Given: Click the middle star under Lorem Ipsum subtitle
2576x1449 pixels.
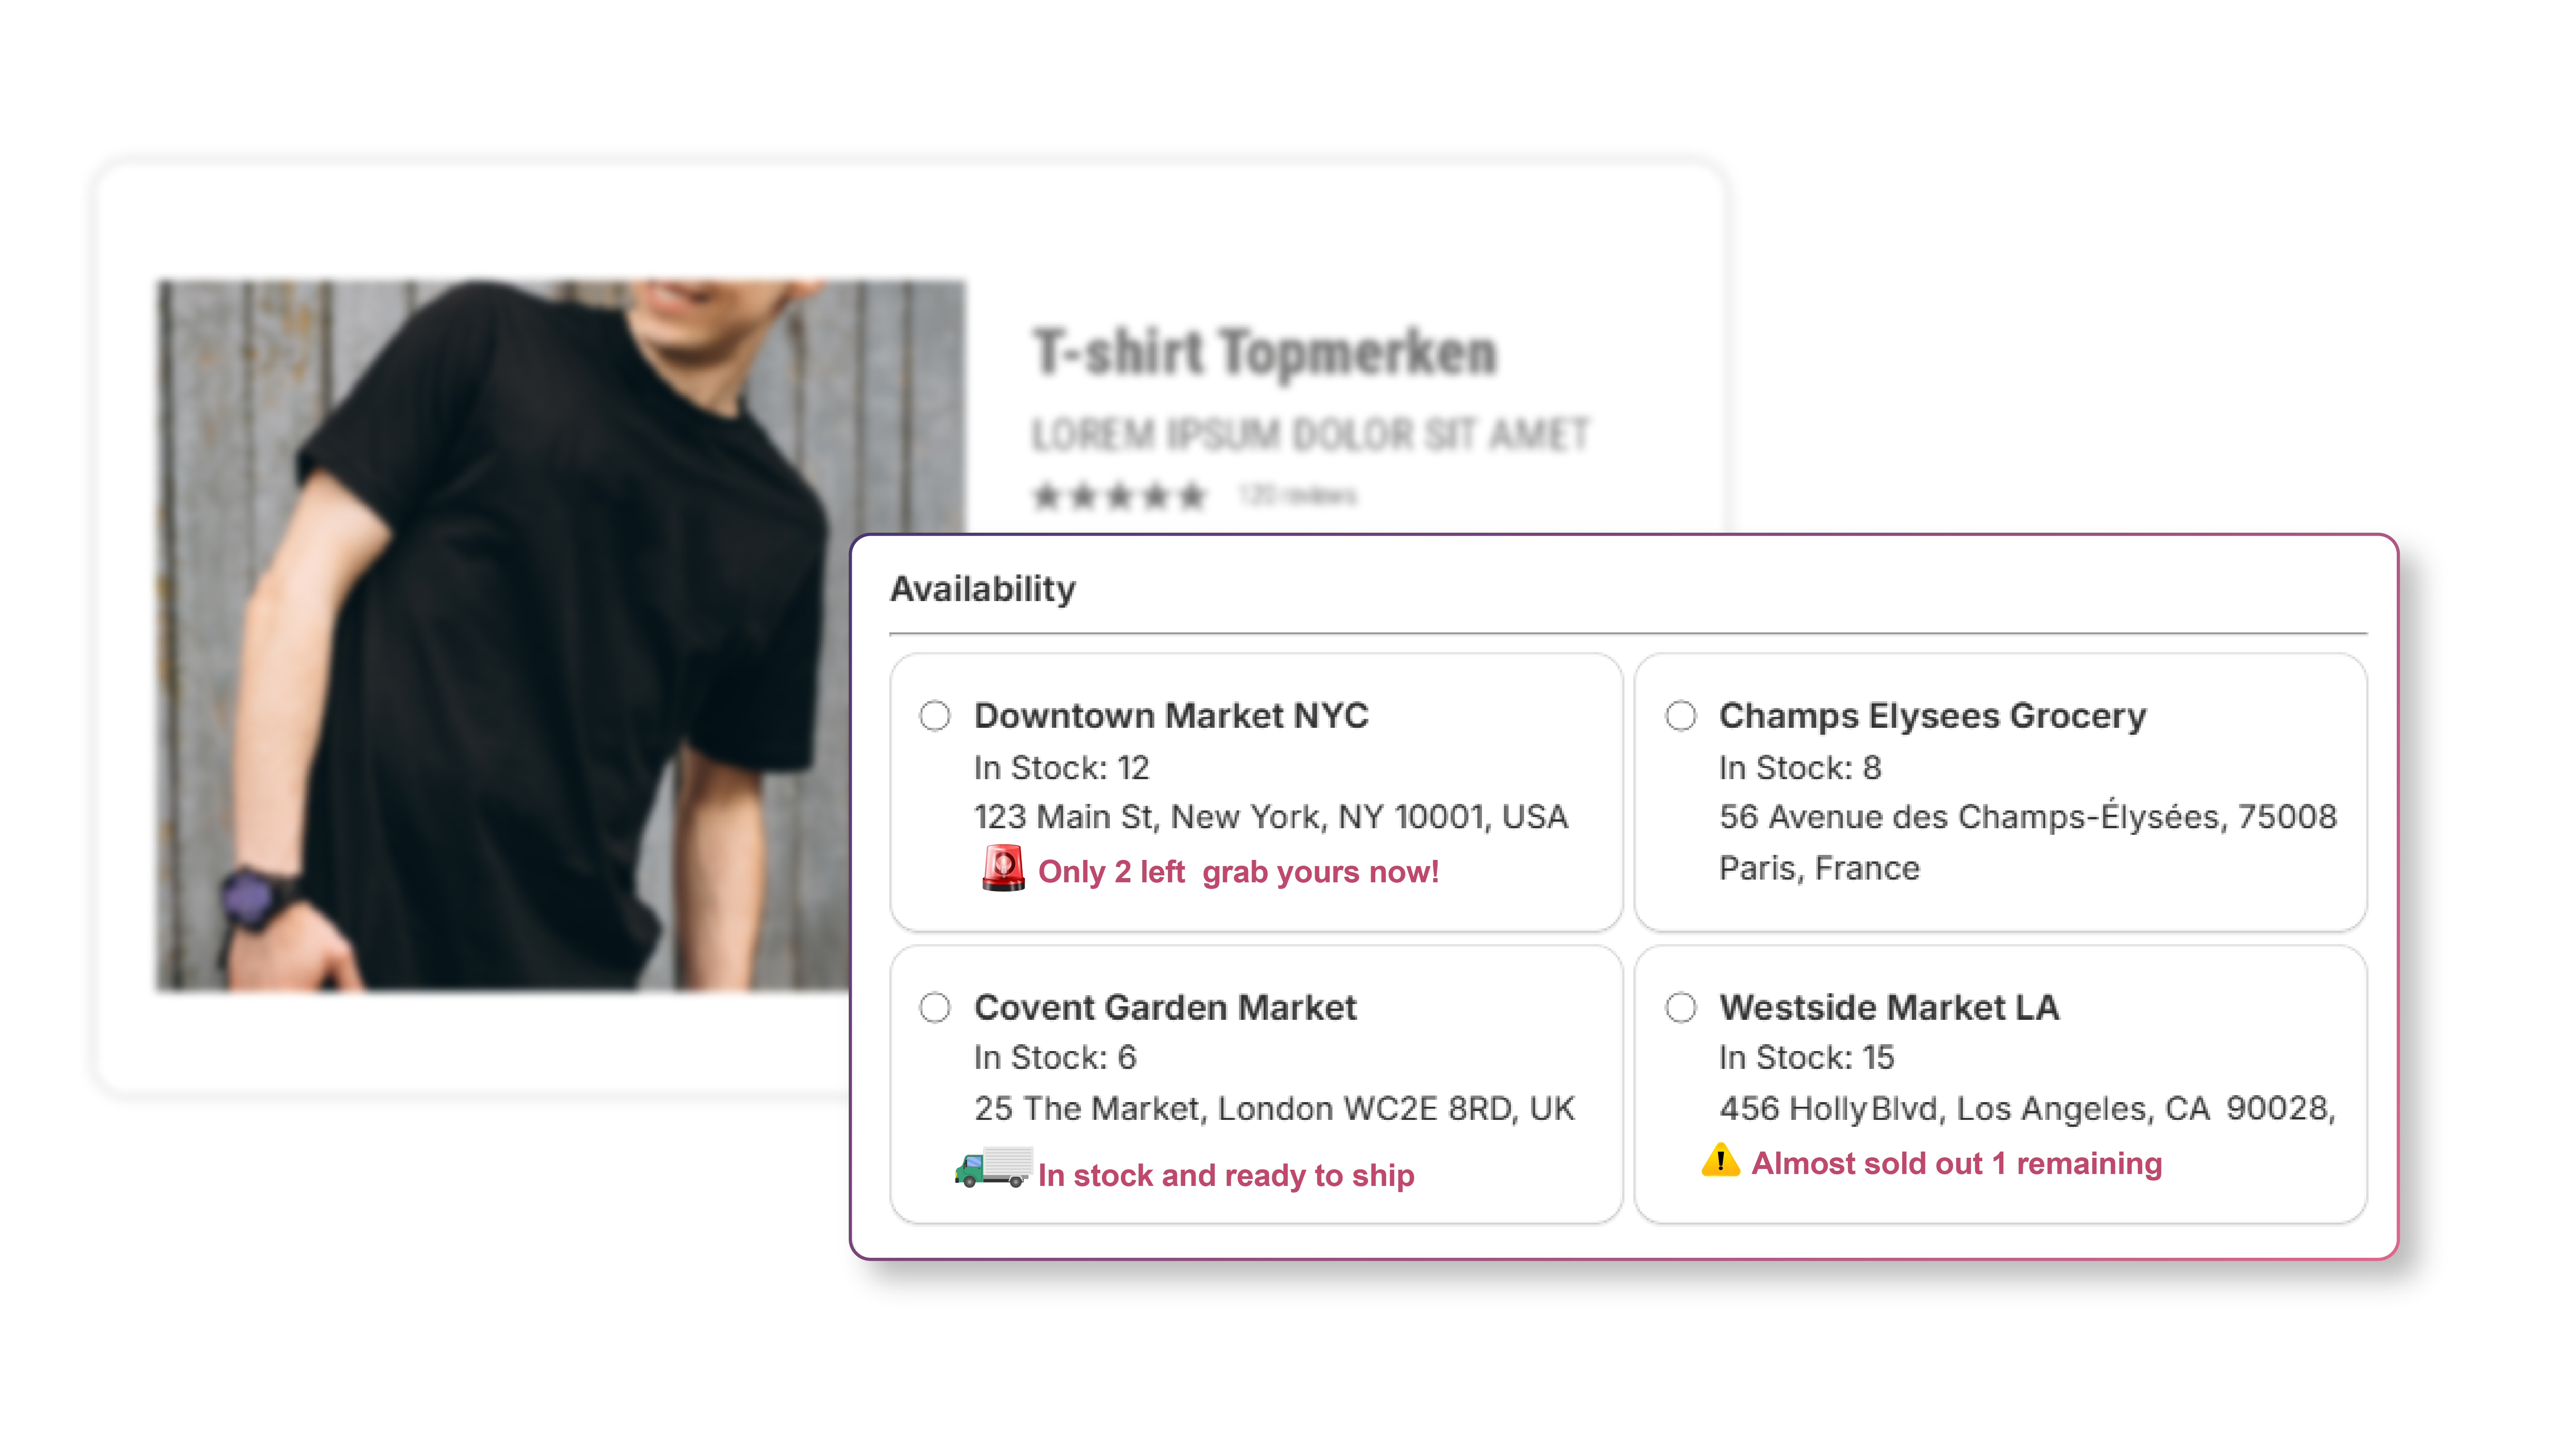Looking at the screenshot, I should pyautogui.click(x=1119, y=495).
